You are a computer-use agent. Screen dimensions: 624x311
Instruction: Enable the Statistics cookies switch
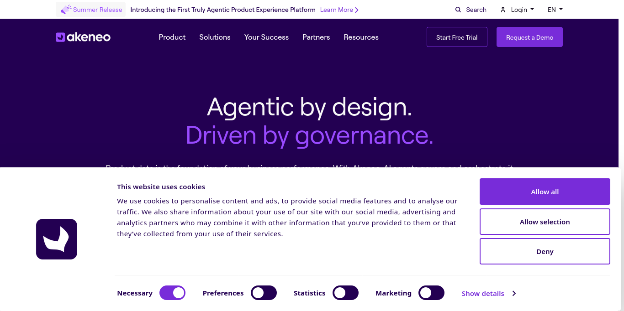(345, 293)
